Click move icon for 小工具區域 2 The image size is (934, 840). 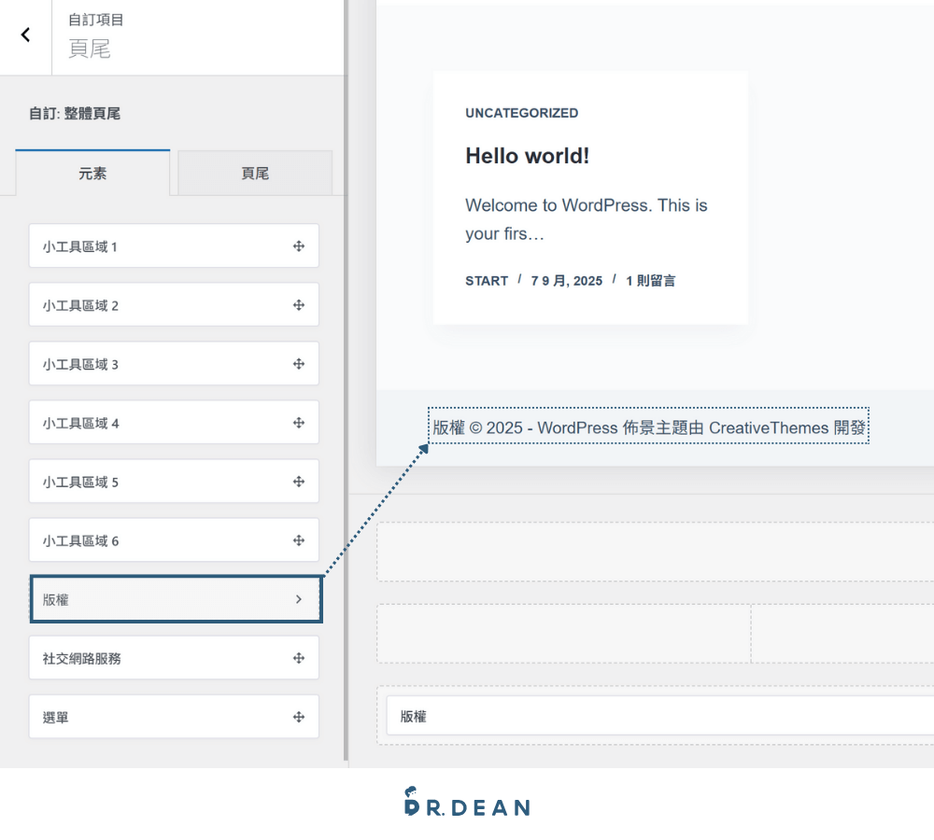click(x=299, y=305)
